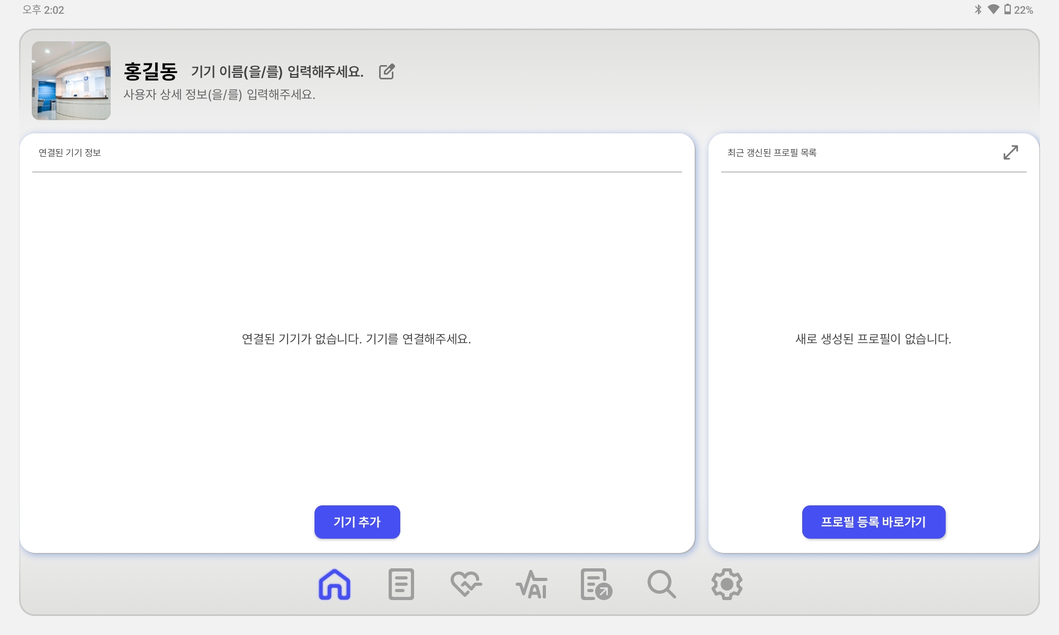
Task: Click the 연결된 기기가 없습니다 message
Action: tap(356, 339)
